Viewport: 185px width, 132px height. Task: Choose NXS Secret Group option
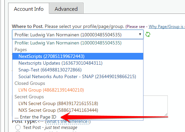tap(78, 110)
